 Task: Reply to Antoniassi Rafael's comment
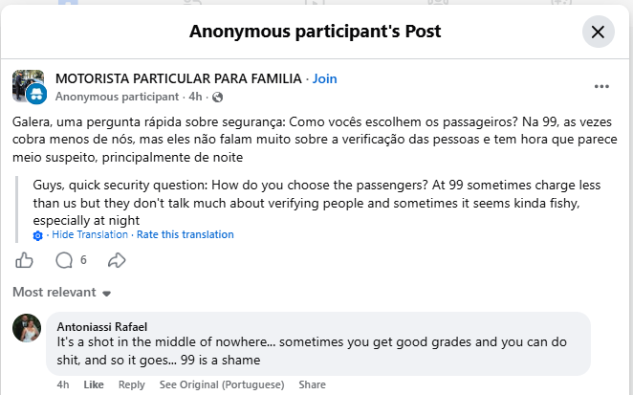[x=132, y=384]
